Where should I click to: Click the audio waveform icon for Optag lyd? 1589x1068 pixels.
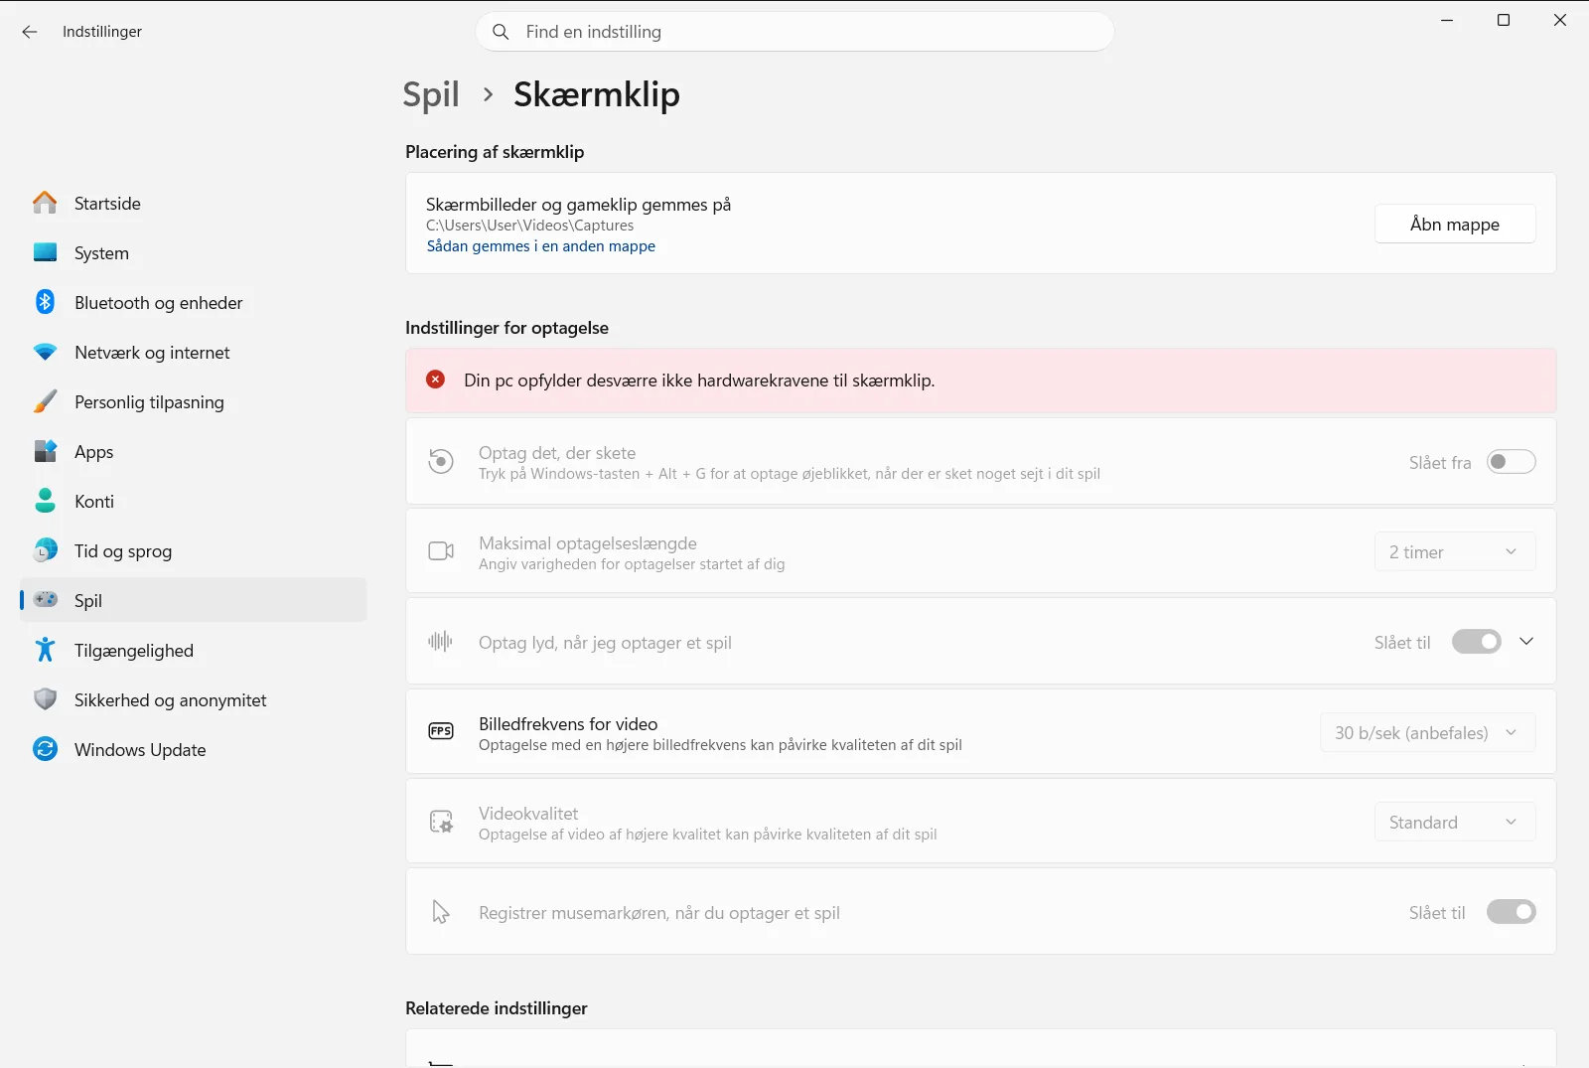coord(441,642)
